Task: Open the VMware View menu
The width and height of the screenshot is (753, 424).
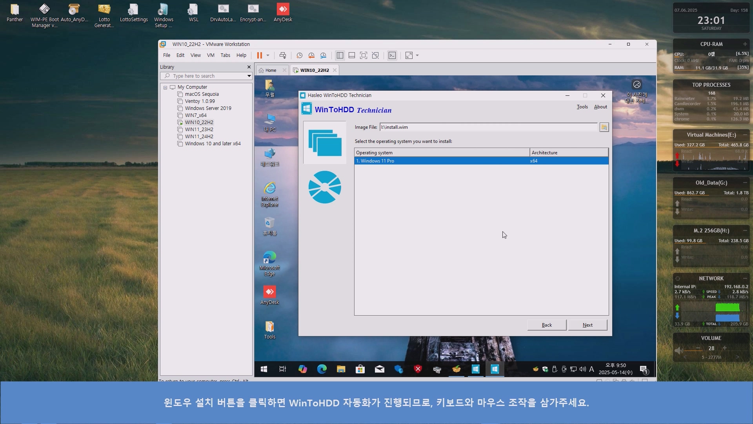Action: pyautogui.click(x=196, y=55)
